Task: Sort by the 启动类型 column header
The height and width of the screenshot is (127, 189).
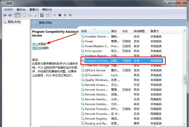Action: (139, 31)
